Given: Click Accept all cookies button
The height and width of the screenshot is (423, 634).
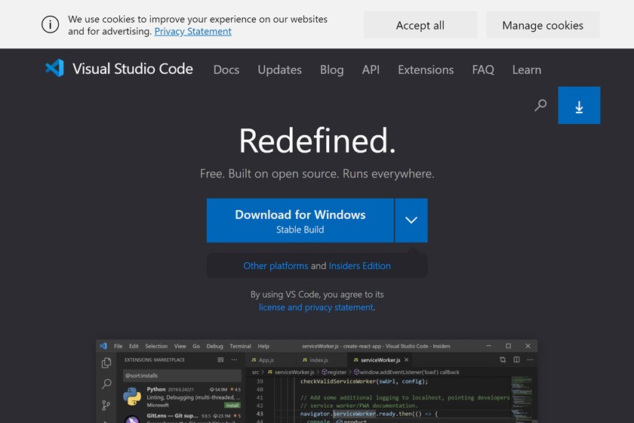Looking at the screenshot, I should [420, 25].
